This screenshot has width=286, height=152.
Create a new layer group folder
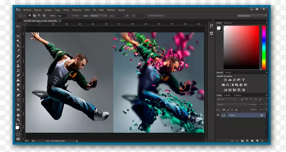[x=252, y=141]
